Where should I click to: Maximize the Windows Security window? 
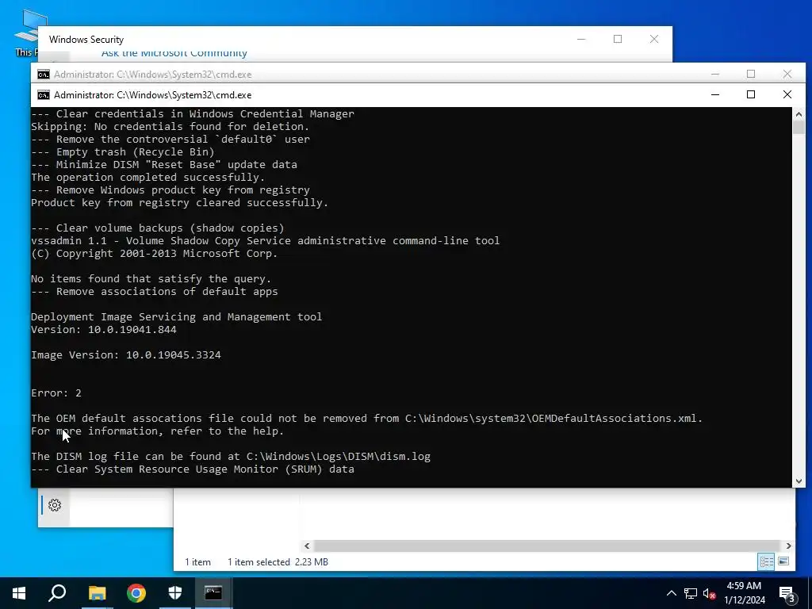click(617, 40)
